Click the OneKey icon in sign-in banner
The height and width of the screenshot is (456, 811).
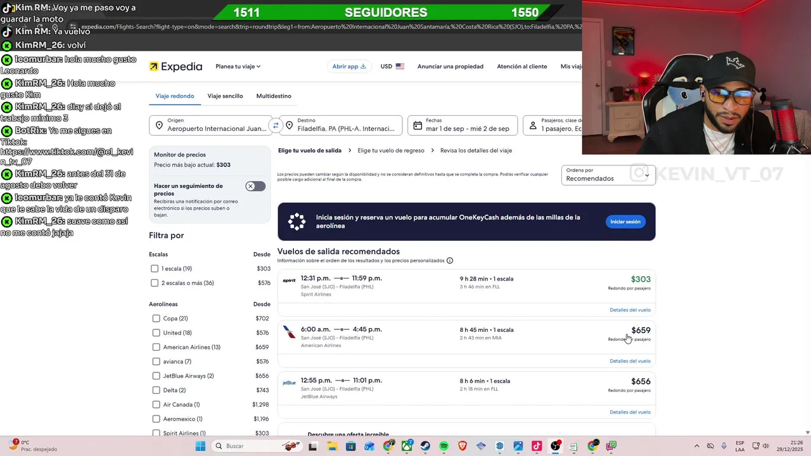pyautogui.click(x=297, y=222)
